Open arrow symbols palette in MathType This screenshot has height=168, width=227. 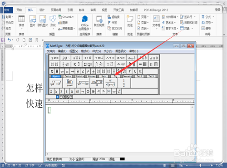(x=99, y=58)
